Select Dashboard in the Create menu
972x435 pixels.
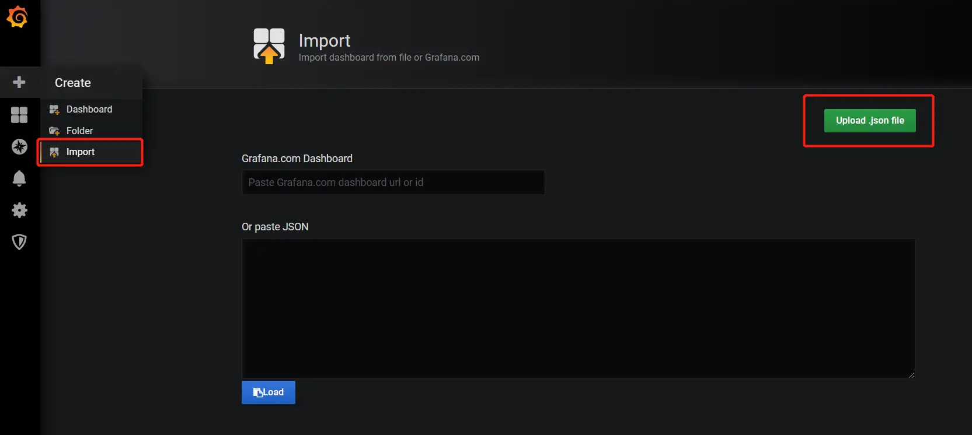[89, 109]
